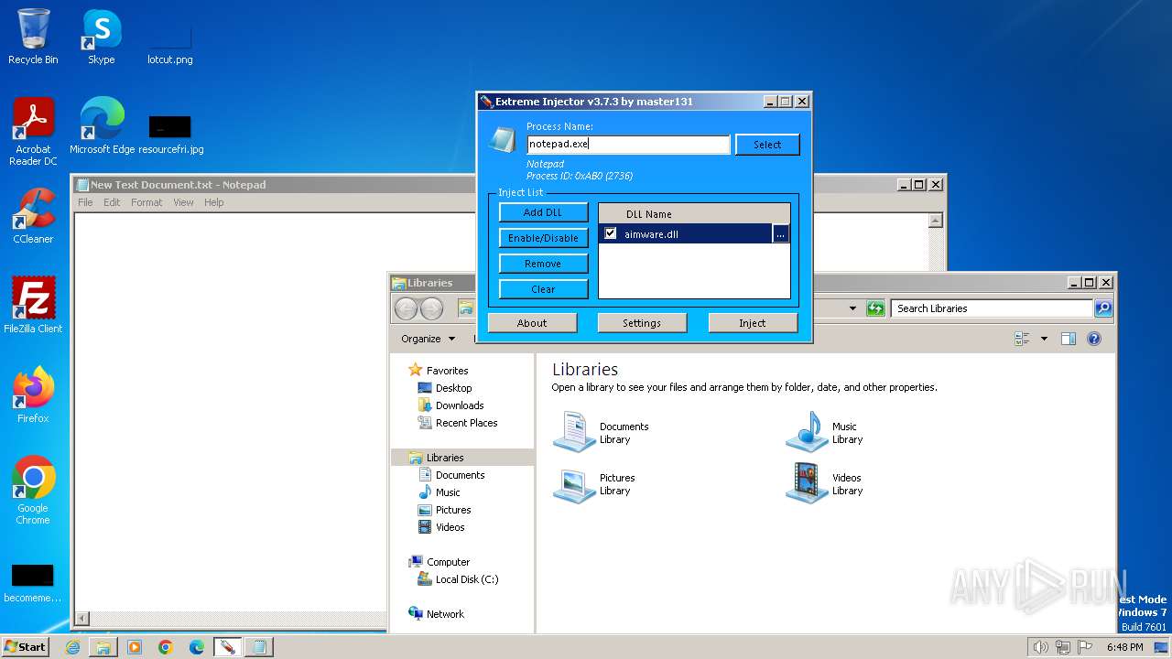This screenshot has height=659, width=1172.
Task: Select the Videos Library icon
Action: 807,483
